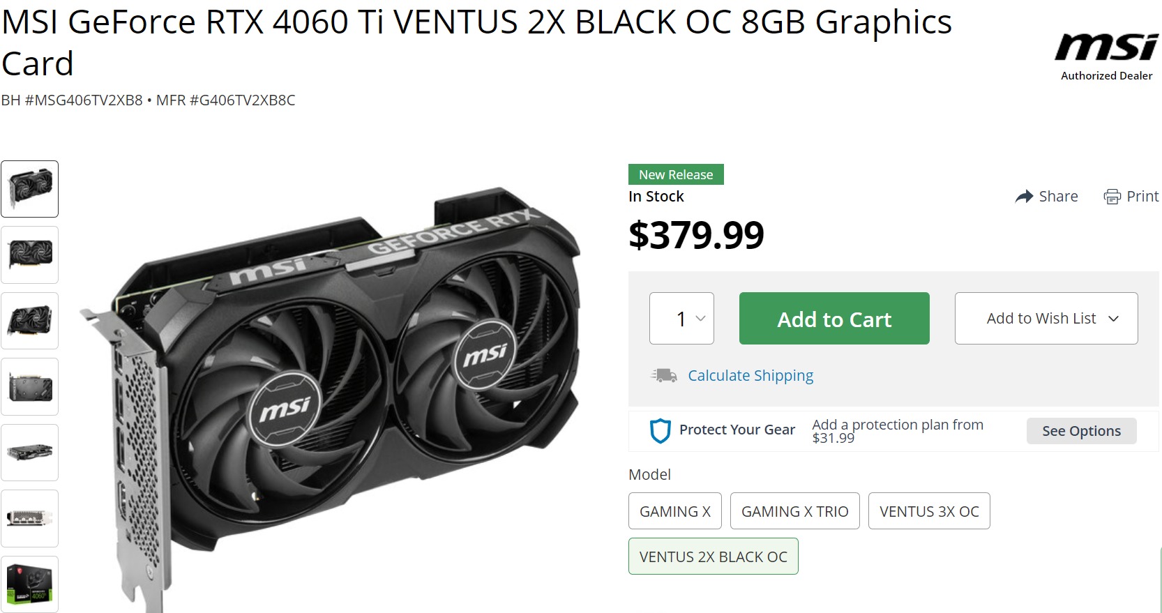Click the MSI Authorized Dealer logo
This screenshot has width=1162, height=613.
tap(1107, 56)
